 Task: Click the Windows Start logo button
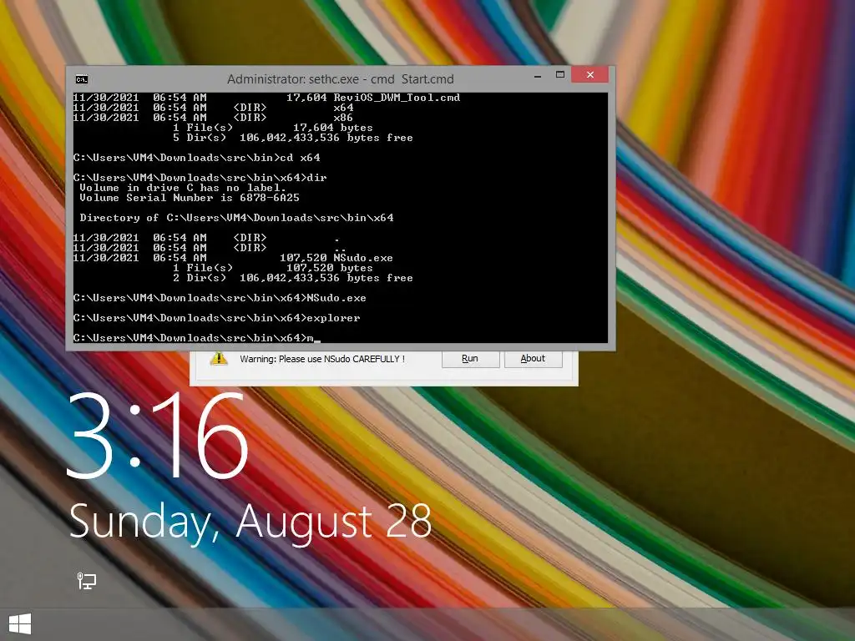[20, 623]
